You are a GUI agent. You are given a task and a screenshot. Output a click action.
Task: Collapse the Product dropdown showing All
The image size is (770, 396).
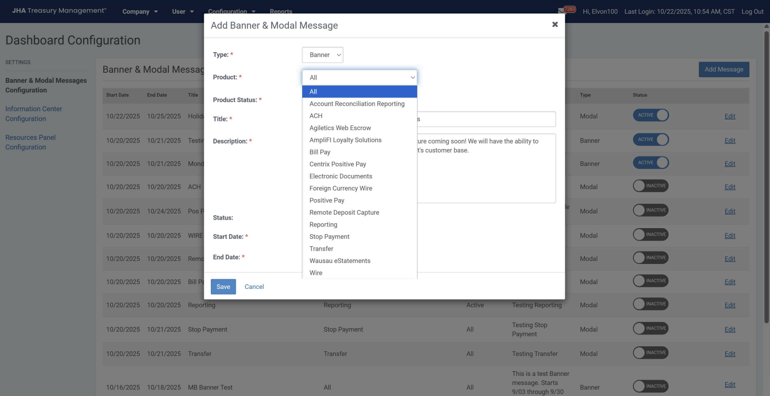(359, 77)
